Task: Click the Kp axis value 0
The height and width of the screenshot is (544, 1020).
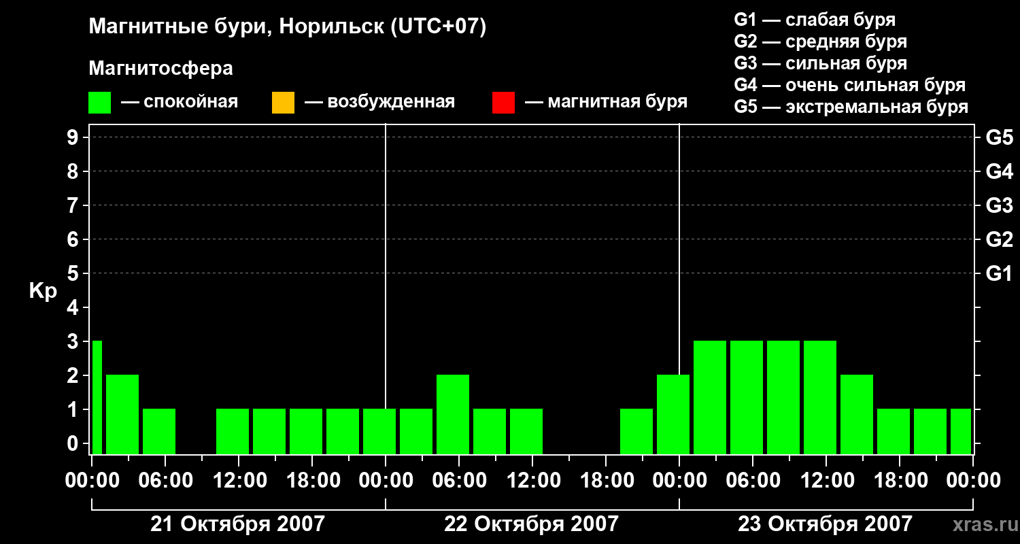Action: [x=73, y=444]
